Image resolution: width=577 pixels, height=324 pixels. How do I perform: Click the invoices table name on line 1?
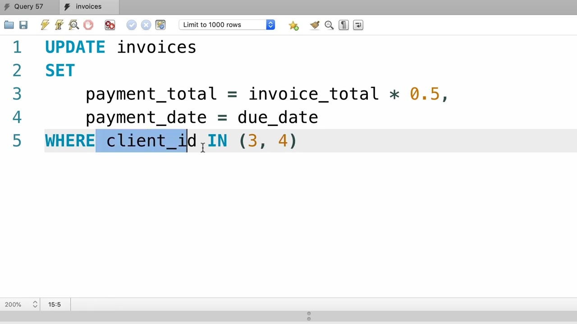156,47
